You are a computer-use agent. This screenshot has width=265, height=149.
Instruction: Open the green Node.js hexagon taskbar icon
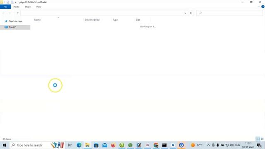pos(130,145)
